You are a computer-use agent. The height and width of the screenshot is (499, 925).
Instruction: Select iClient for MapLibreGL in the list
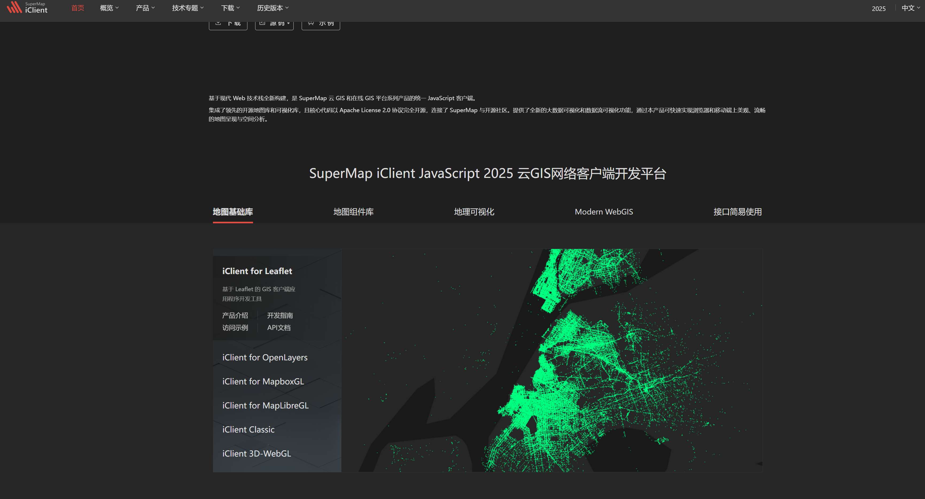point(265,405)
